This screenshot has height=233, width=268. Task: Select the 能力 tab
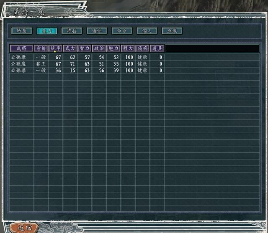tap(46, 31)
